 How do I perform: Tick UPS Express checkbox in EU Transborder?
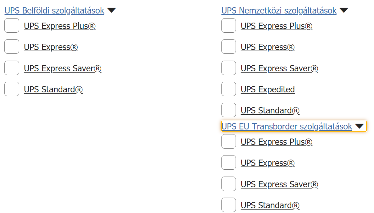[x=229, y=163]
